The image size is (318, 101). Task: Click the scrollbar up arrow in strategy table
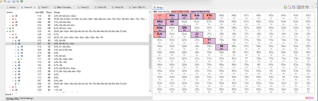151,12
